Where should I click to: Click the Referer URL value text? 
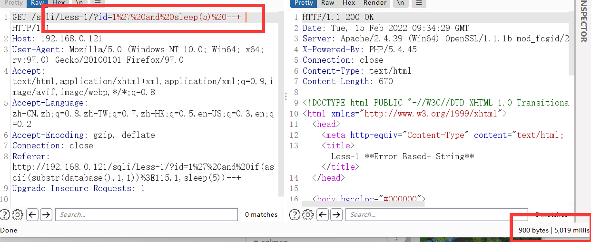tap(143, 173)
